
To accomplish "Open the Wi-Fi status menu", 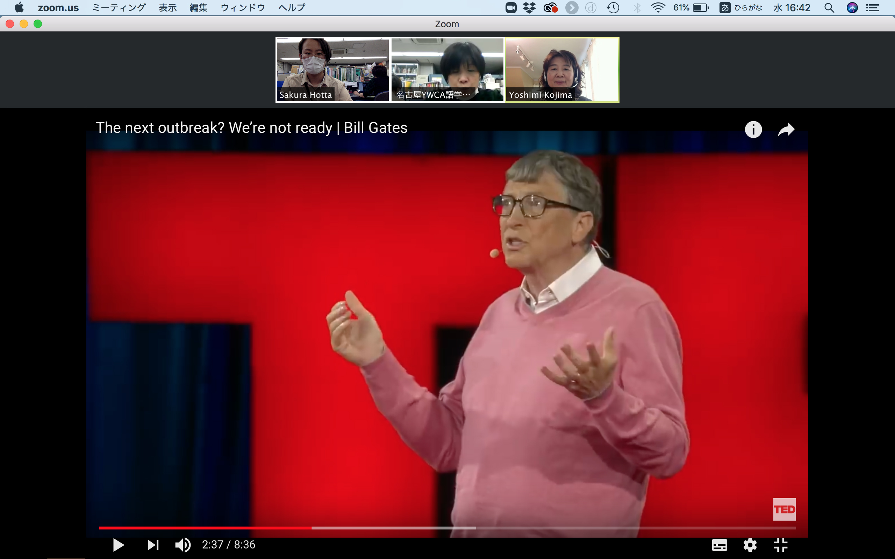I will point(658,8).
